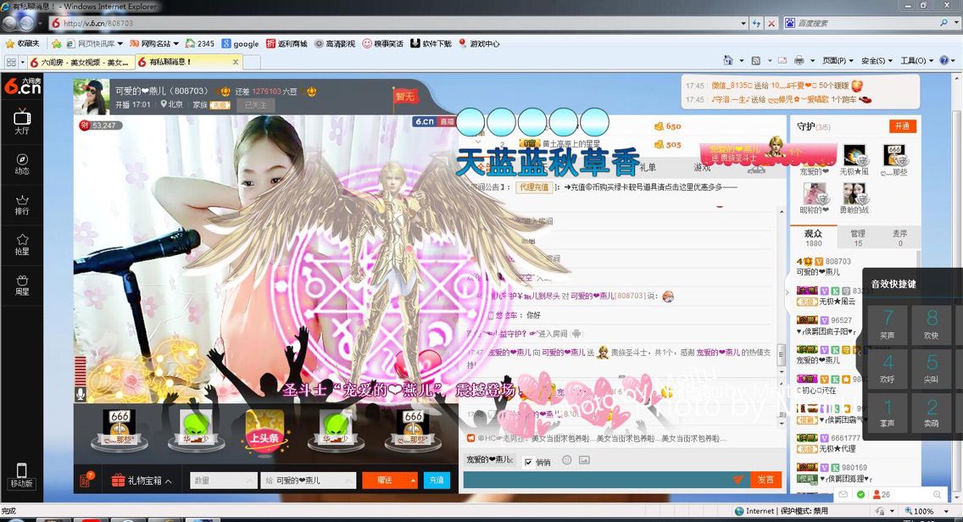Open the gift recipient dropdown 可爱的❤燕儿
Viewport: 963px width, 522px height.
tap(309, 480)
